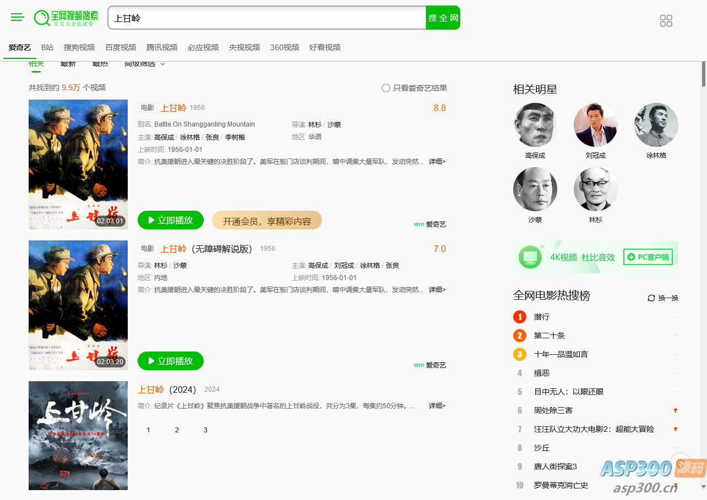
Task: Open episode 2 of 上甘岭 (2024)
Action: point(177,430)
